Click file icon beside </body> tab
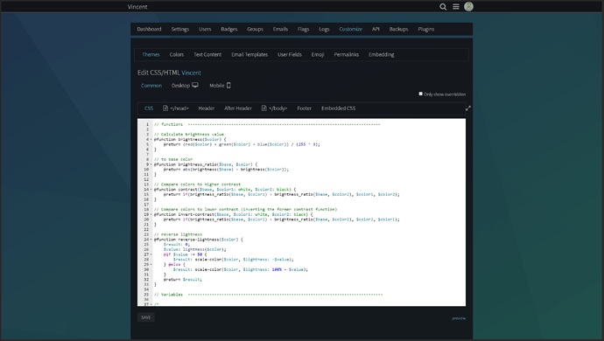The image size is (604, 341). [263, 108]
